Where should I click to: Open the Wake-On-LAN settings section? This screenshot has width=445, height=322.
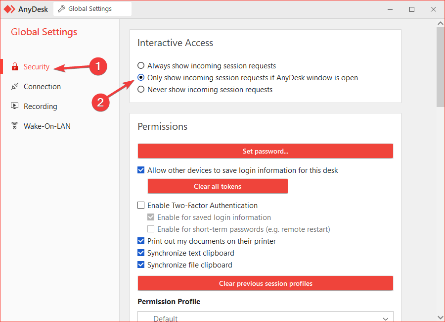(x=47, y=126)
